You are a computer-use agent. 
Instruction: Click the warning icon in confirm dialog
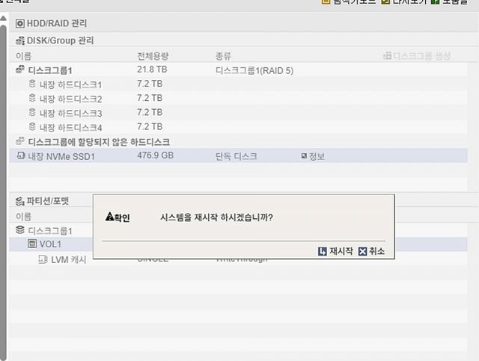[x=109, y=217]
